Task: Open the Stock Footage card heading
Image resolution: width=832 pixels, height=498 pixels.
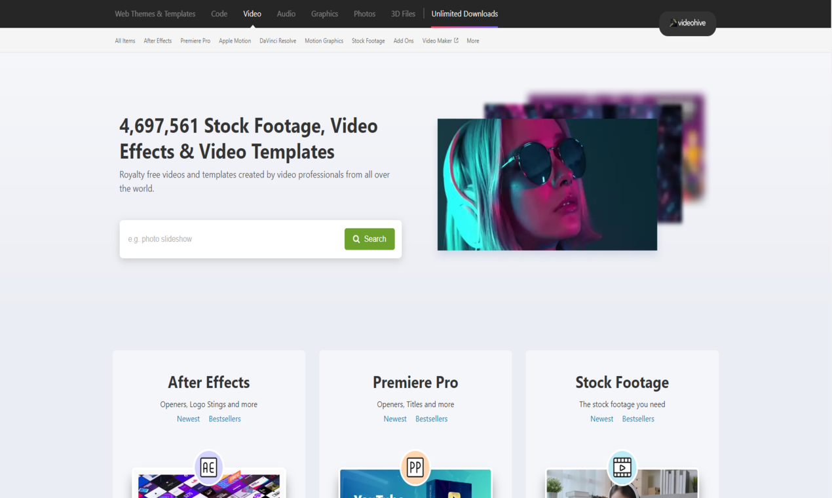Action: tap(622, 382)
